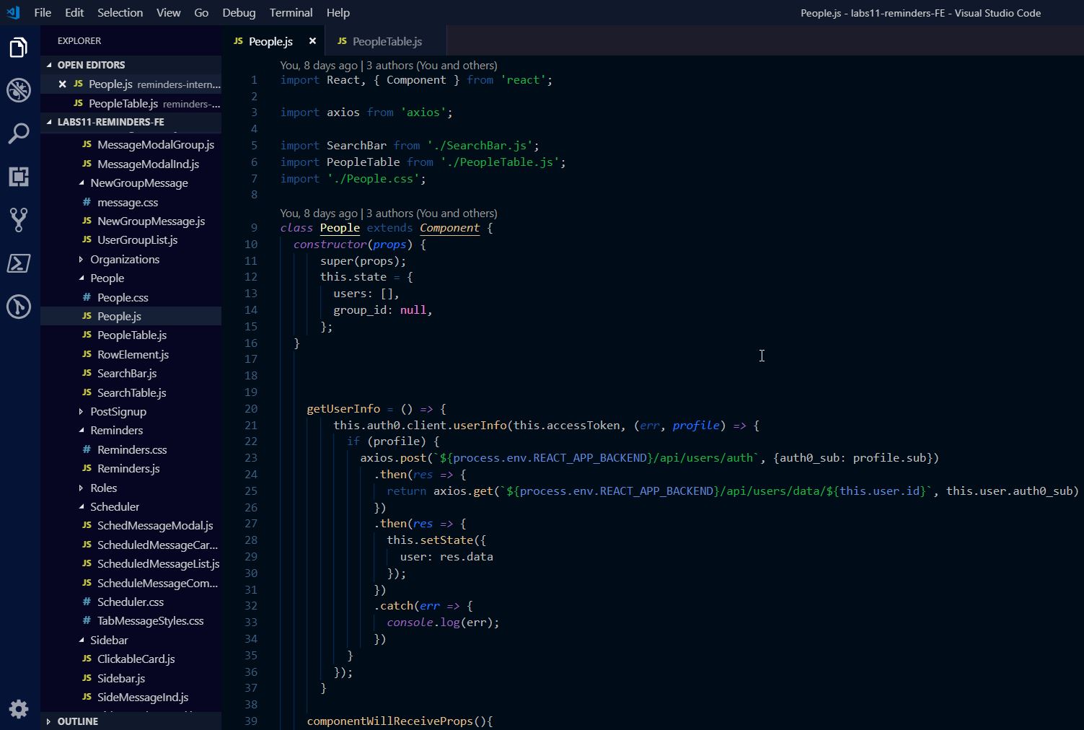
Task: Close People.js in Open Editors list
Action: pos(62,84)
